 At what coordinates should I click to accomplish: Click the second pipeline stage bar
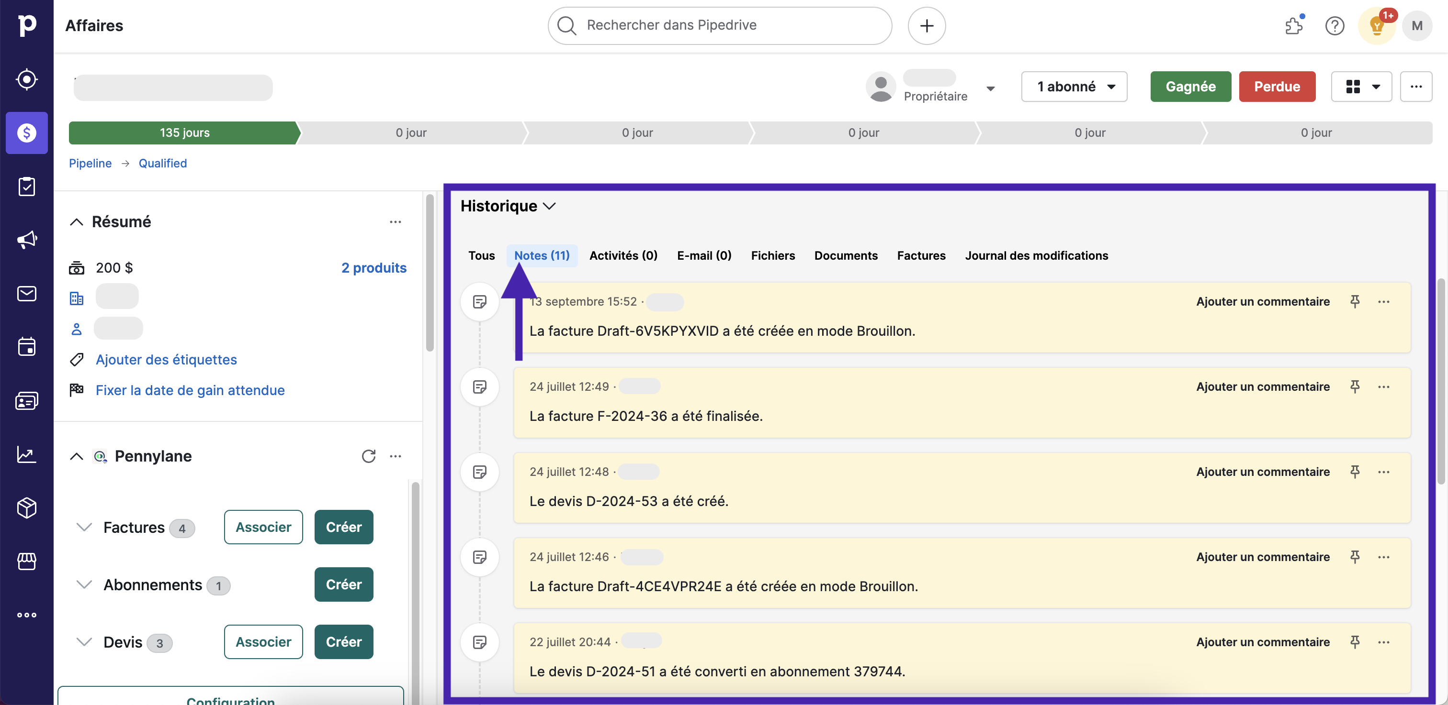pyautogui.click(x=411, y=132)
